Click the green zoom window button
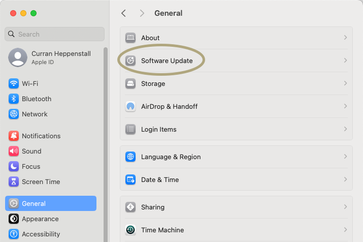Image resolution: width=363 pixels, height=242 pixels. click(x=34, y=13)
